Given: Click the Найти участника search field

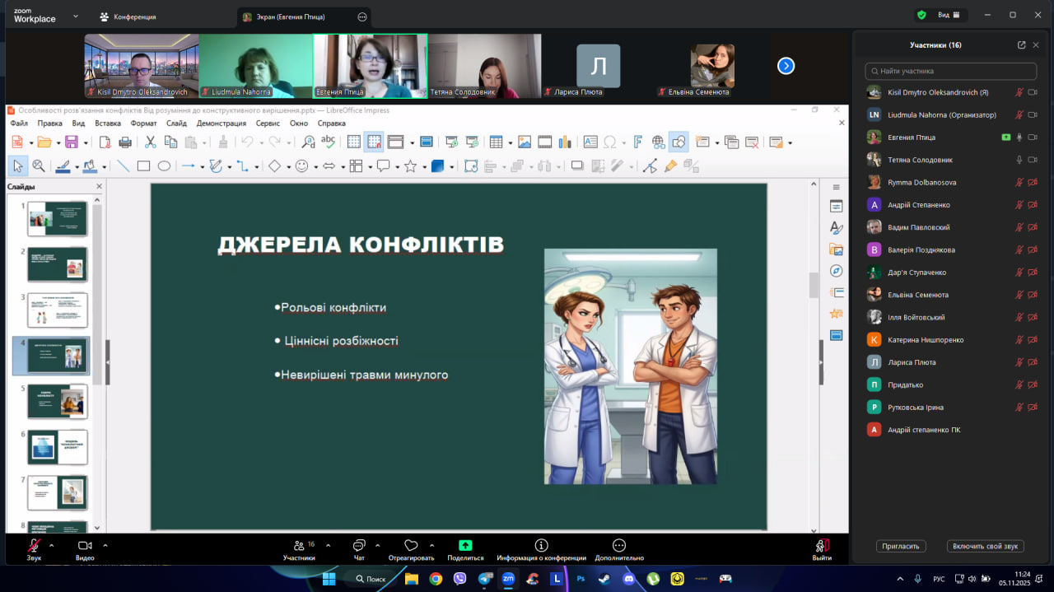Looking at the screenshot, I should pos(951,71).
